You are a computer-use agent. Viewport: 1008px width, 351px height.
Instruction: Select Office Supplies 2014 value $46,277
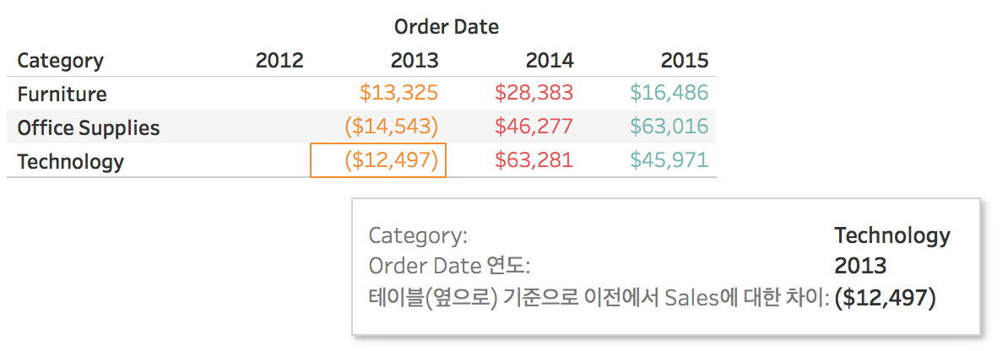tap(534, 126)
